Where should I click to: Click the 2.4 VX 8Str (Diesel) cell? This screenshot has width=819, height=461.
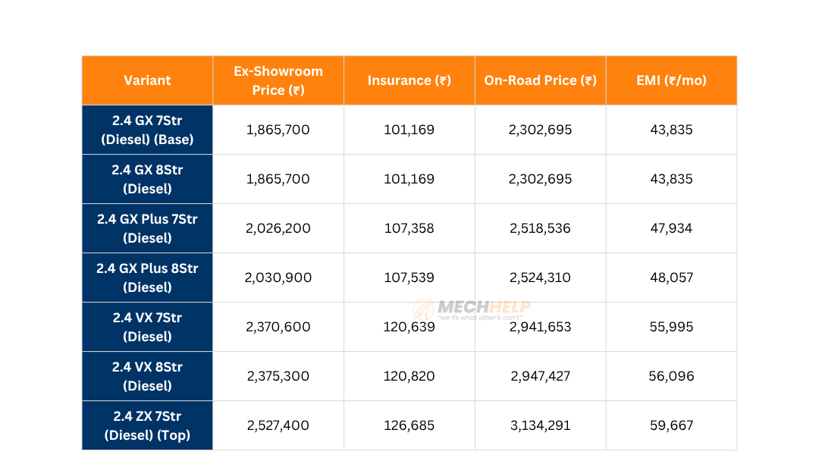pos(147,376)
